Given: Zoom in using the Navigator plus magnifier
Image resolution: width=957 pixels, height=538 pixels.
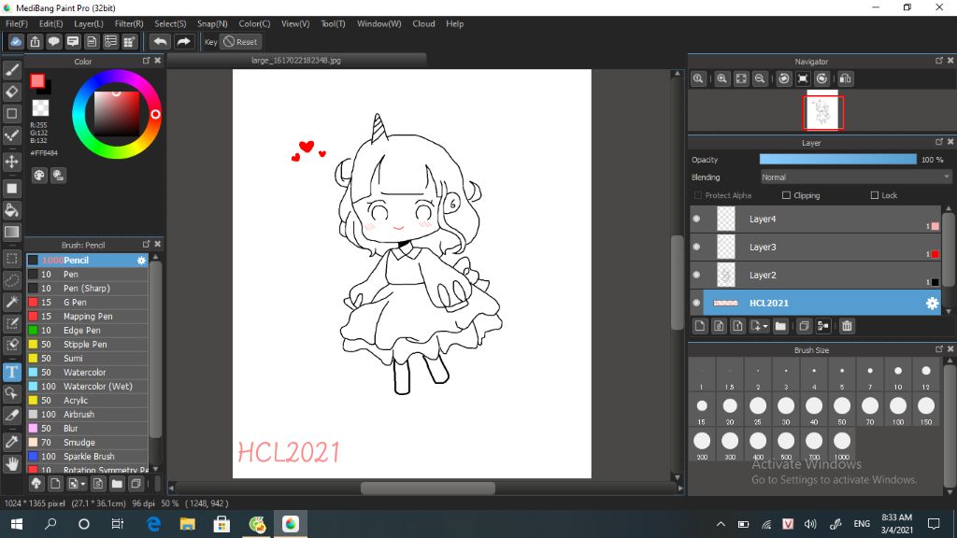Looking at the screenshot, I should pyautogui.click(x=722, y=78).
